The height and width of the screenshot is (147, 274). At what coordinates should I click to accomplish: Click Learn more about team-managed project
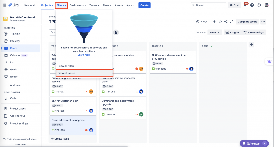[x=20, y=144]
